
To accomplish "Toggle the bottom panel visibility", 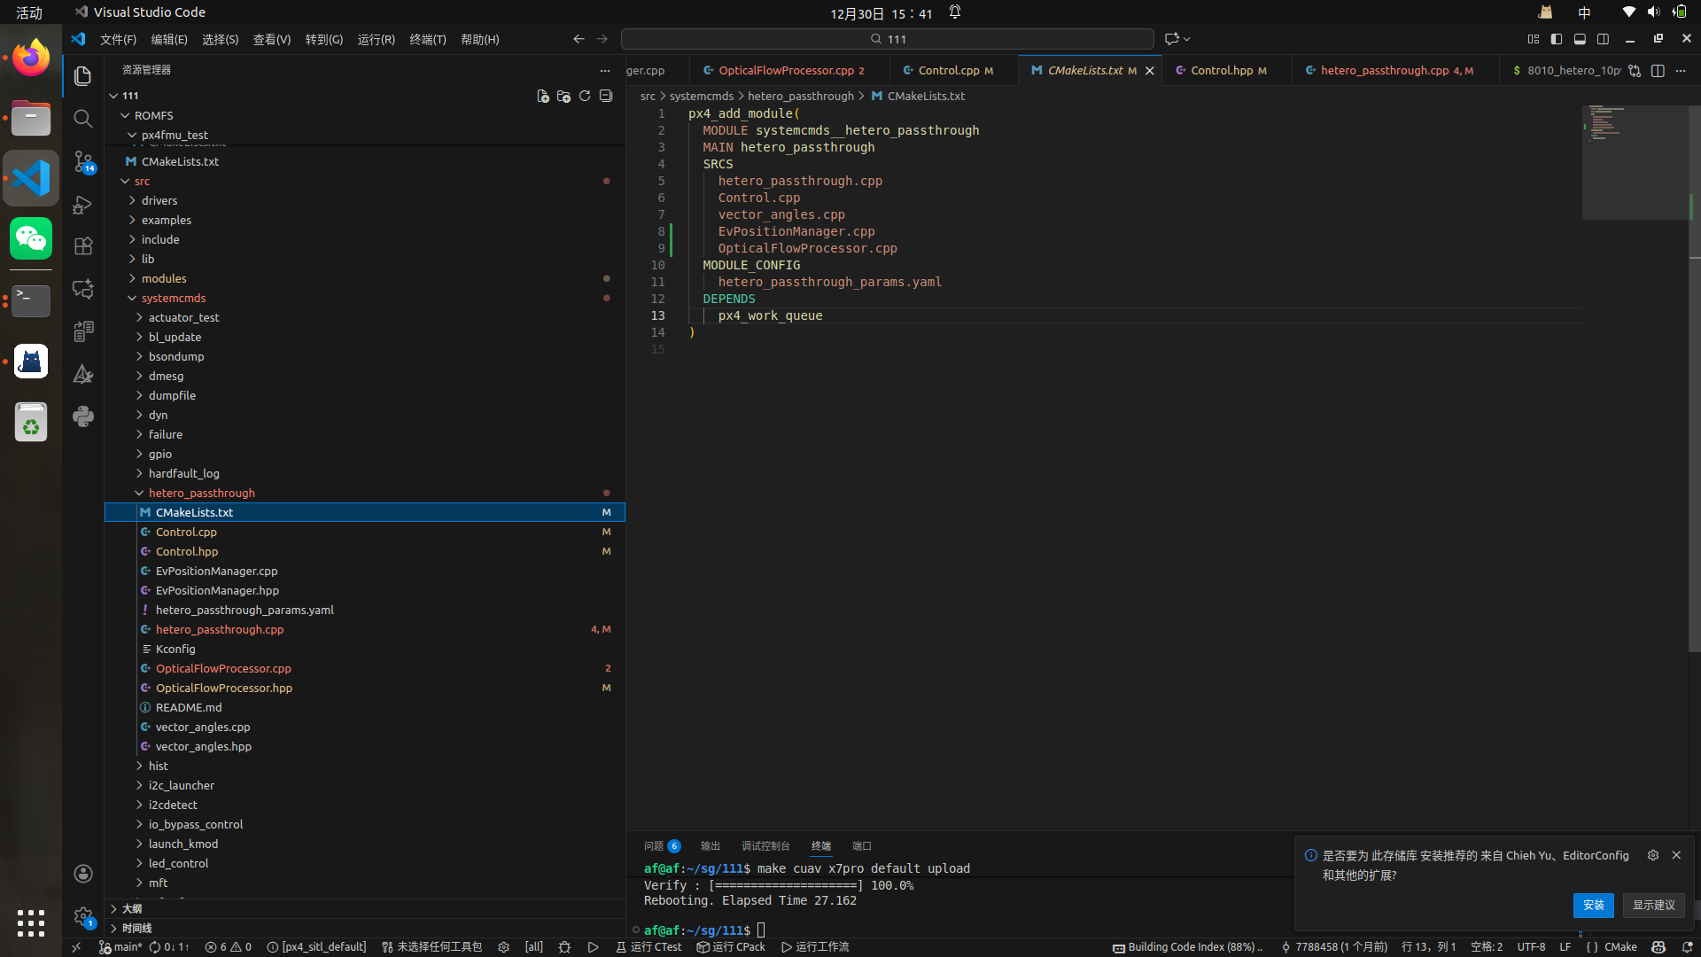I will pos(1580,39).
